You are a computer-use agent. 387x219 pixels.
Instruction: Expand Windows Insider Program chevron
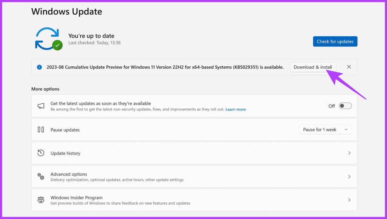pyautogui.click(x=349, y=200)
